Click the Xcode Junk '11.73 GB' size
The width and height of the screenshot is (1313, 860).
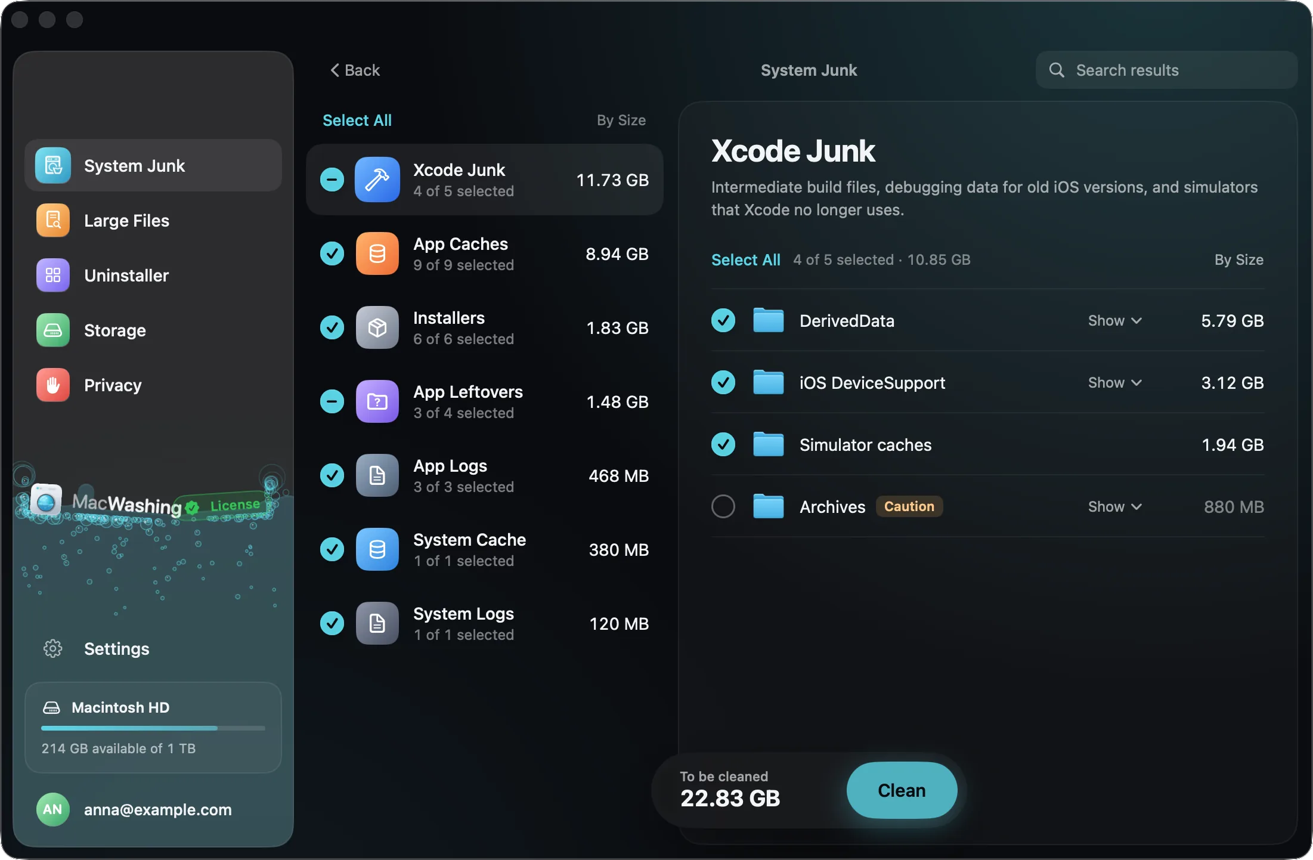click(612, 180)
